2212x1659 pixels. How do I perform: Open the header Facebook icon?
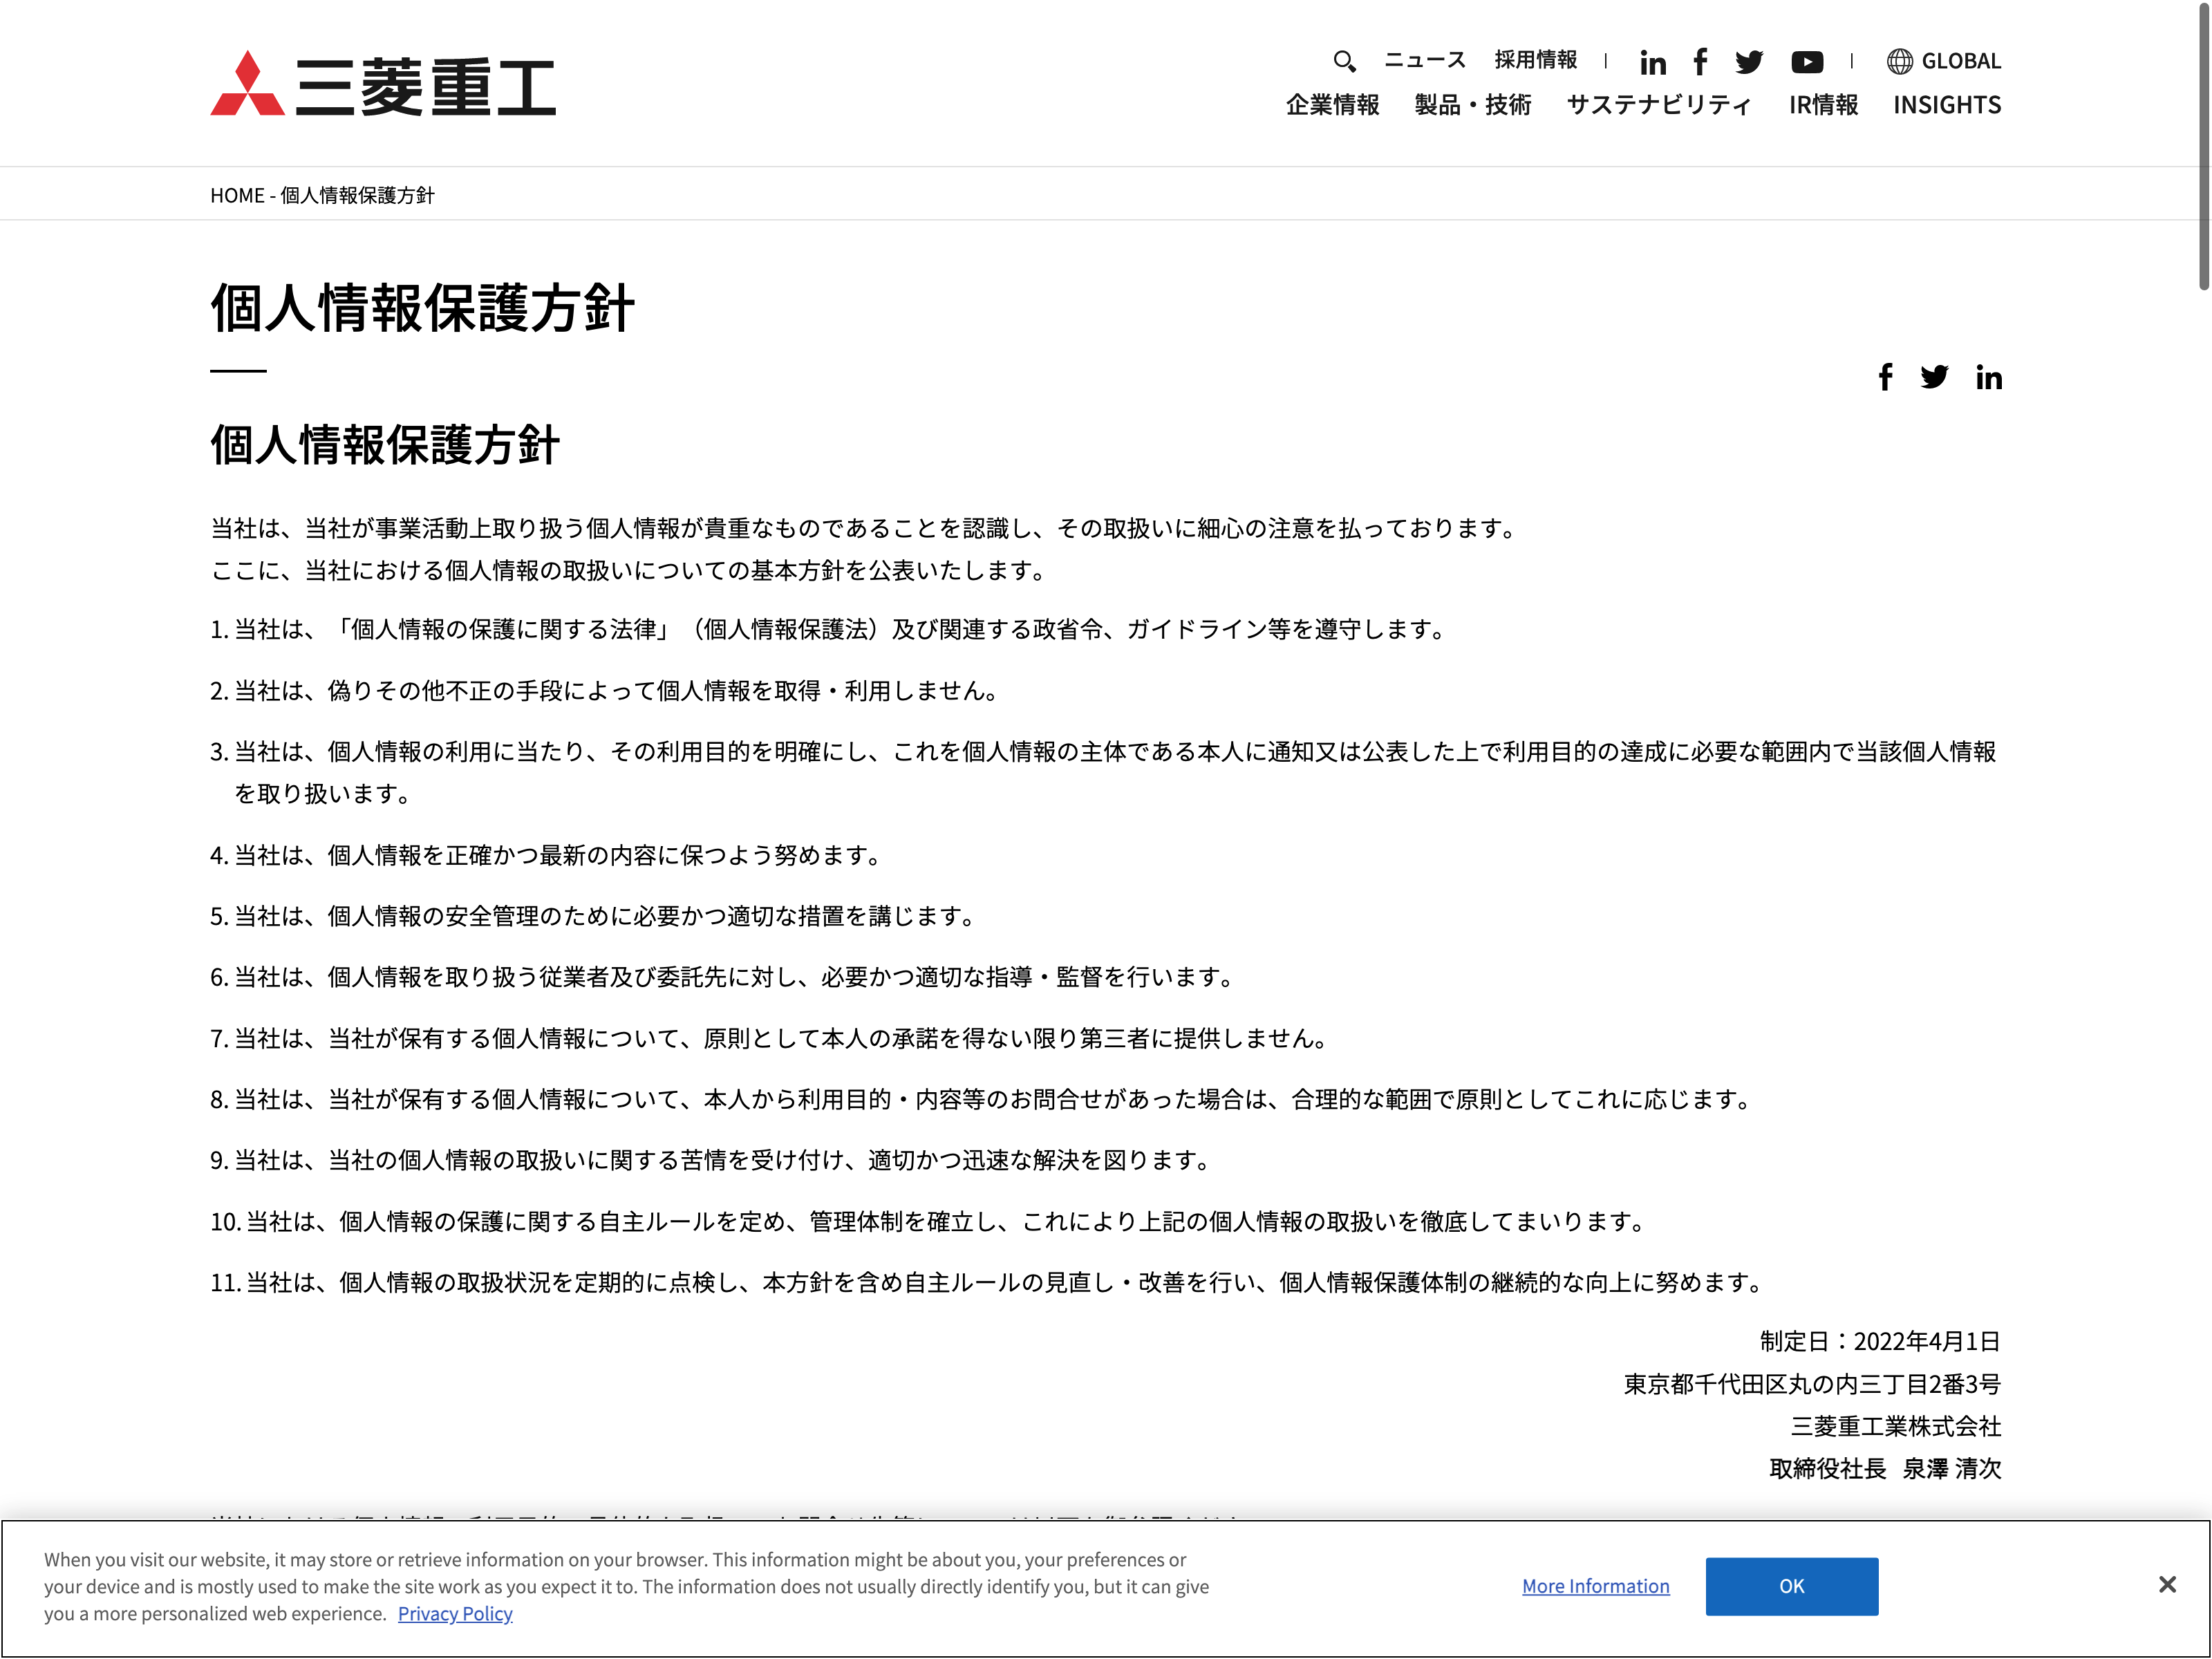tap(1700, 62)
